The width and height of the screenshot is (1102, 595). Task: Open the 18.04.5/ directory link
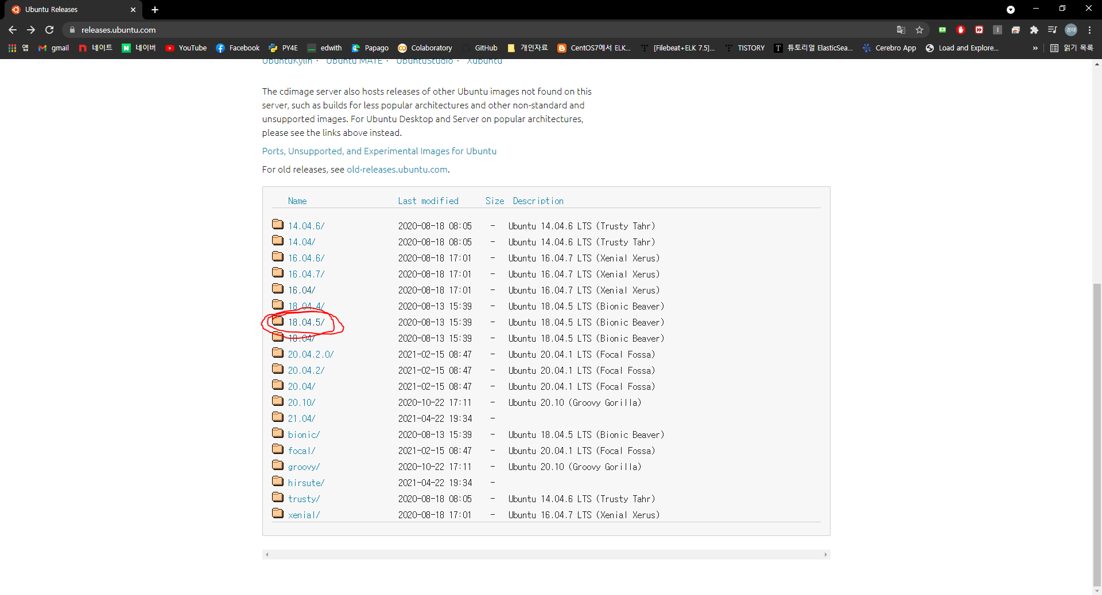coord(306,323)
